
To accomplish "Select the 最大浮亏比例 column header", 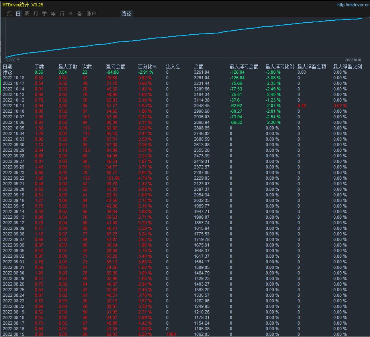I will pyautogui.click(x=280, y=67).
